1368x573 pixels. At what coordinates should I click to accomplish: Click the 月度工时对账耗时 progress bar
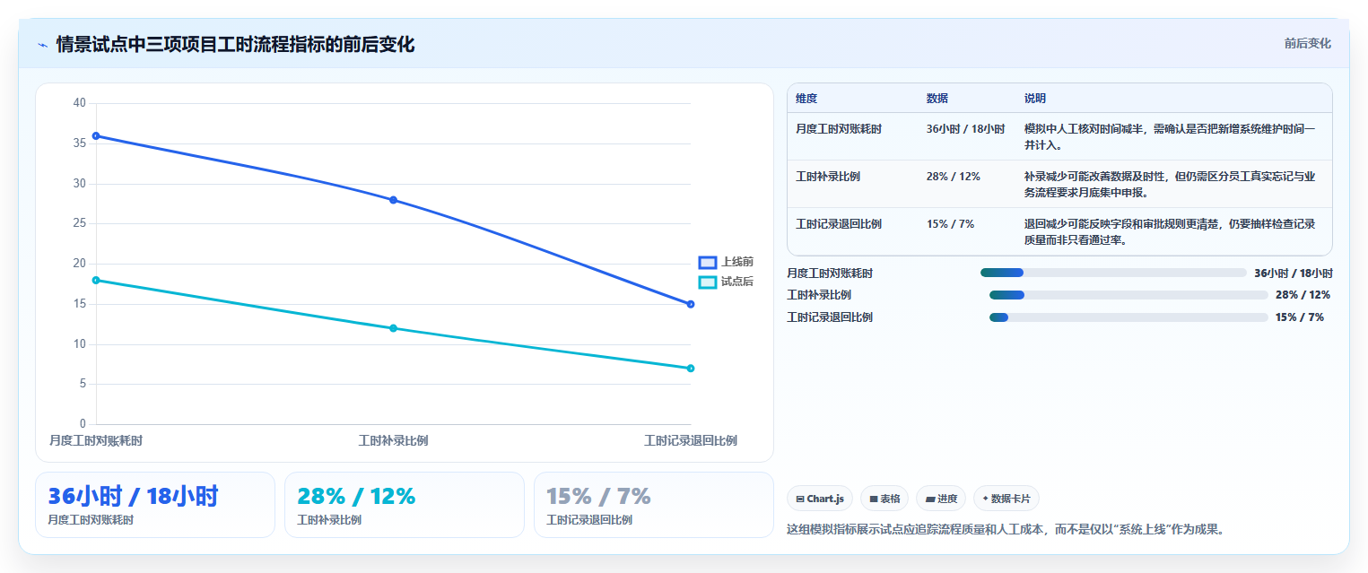pyautogui.click(x=1113, y=273)
